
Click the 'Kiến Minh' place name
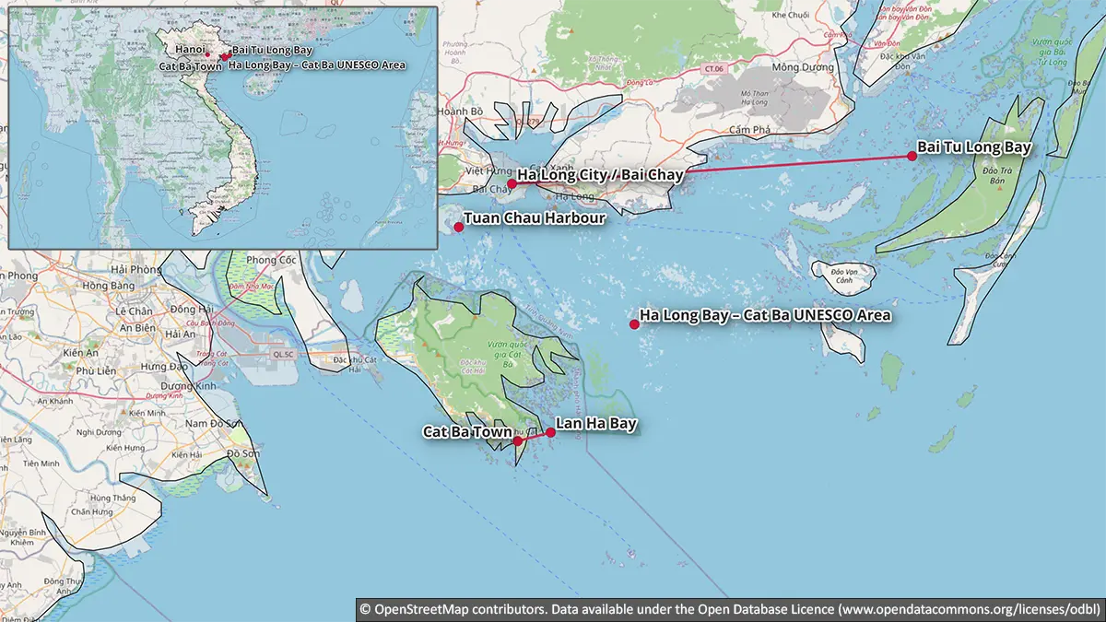point(147,413)
